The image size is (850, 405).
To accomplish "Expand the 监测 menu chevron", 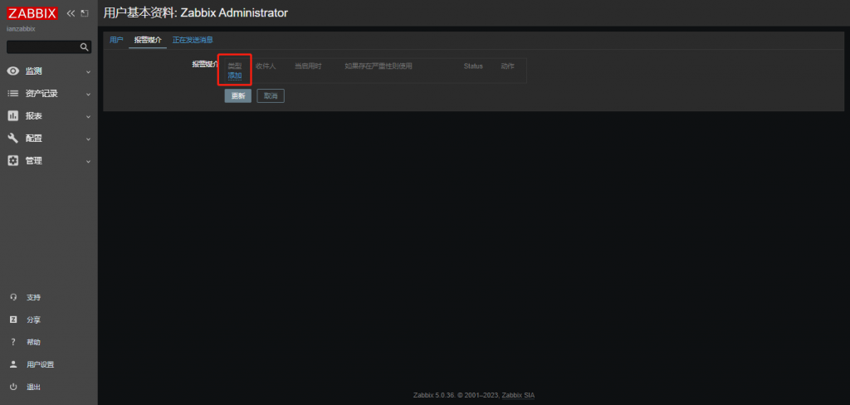I will [88, 71].
